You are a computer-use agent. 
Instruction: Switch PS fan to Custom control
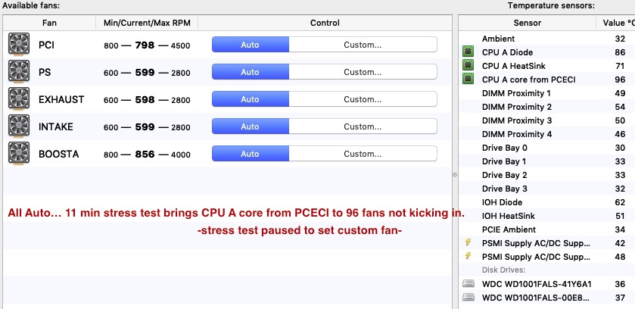click(x=363, y=72)
